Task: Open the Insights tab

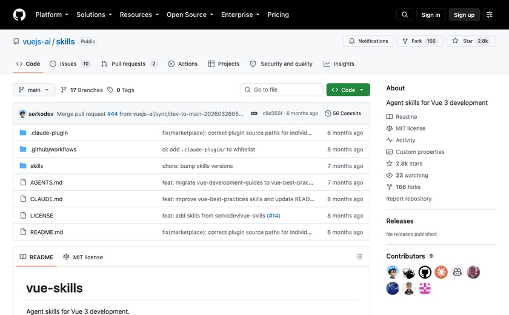Action: pyautogui.click(x=339, y=64)
